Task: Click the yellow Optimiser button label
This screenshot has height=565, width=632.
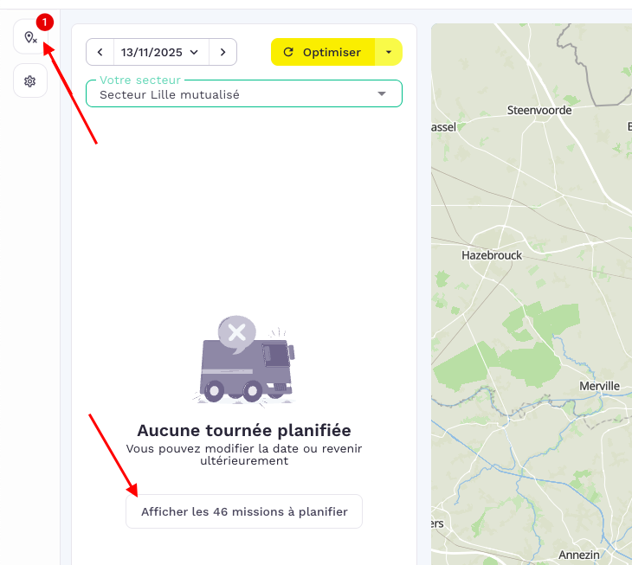Action: coord(332,52)
